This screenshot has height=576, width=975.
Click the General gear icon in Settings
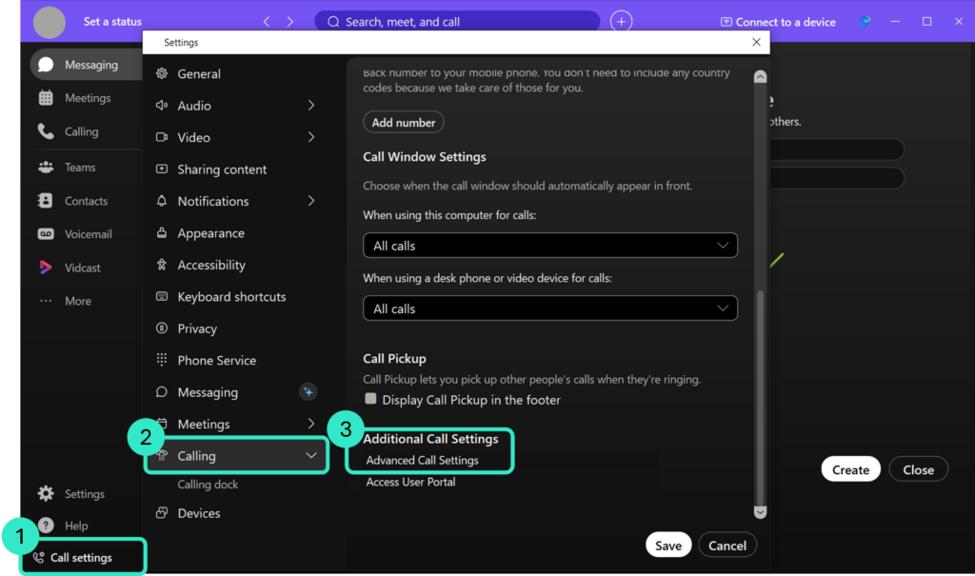click(162, 73)
